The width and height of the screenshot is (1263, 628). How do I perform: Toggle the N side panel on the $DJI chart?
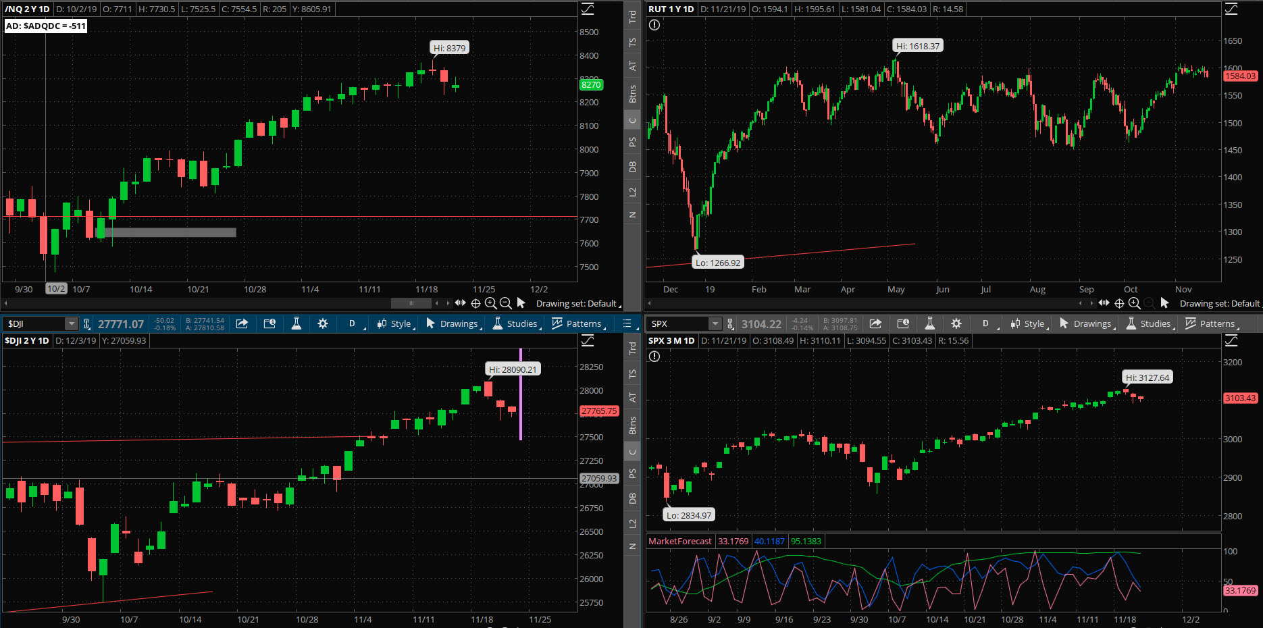pyautogui.click(x=632, y=546)
